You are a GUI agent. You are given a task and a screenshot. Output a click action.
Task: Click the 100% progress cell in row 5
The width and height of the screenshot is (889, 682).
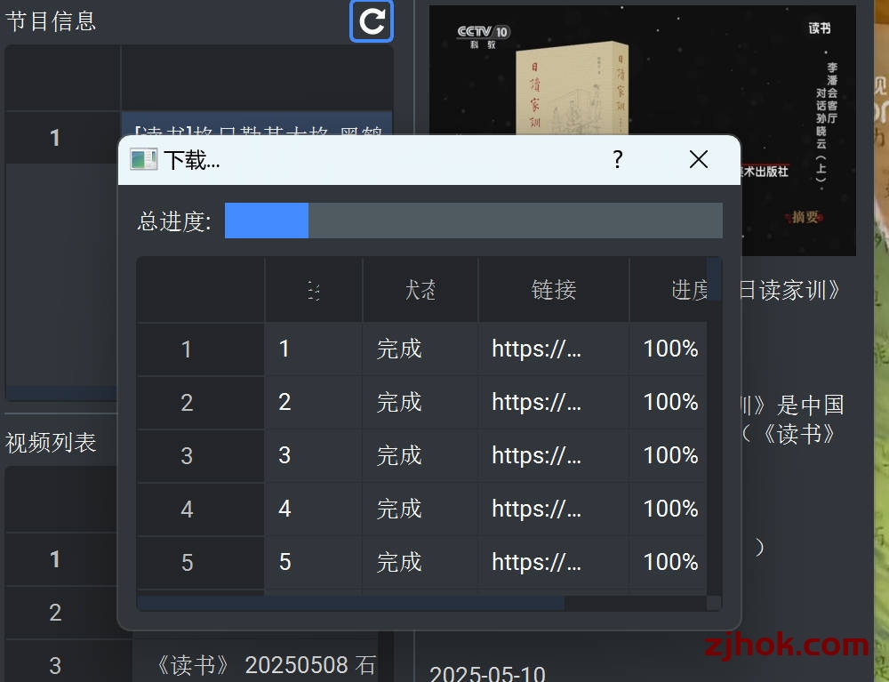coord(669,562)
